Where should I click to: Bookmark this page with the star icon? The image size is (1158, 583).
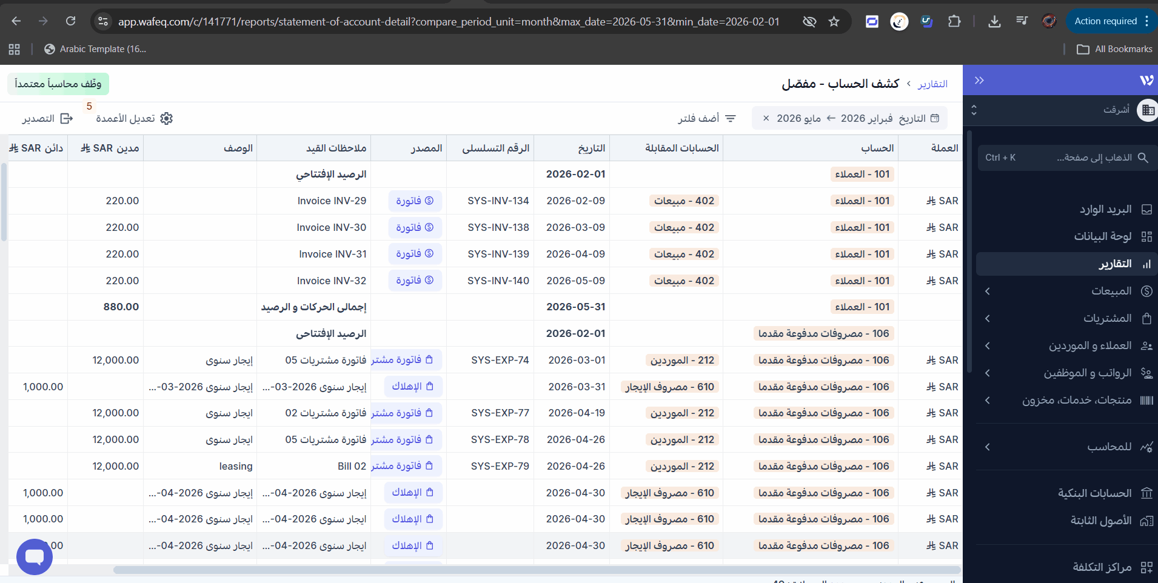click(834, 22)
